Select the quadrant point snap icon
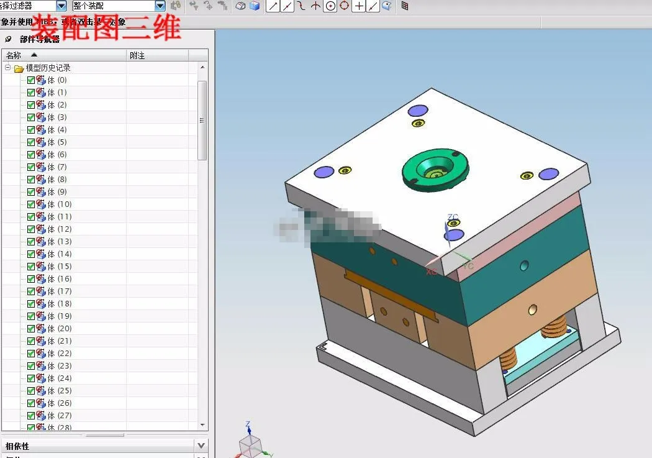The image size is (652, 458). [x=345, y=6]
